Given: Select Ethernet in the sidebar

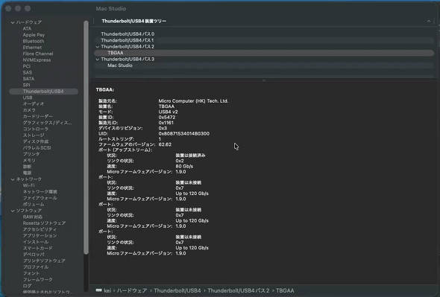Looking at the screenshot, I should point(32,48).
